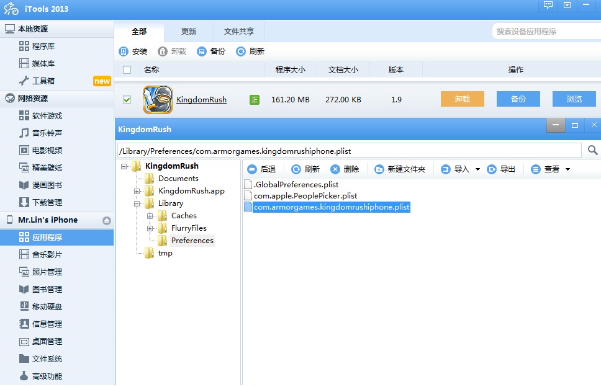Collapse the 本地资源 section header
Screen dimensions: 601x387
click(56, 29)
